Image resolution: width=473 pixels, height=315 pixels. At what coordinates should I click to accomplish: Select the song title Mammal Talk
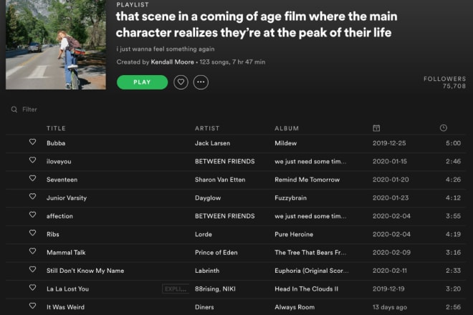(66, 253)
